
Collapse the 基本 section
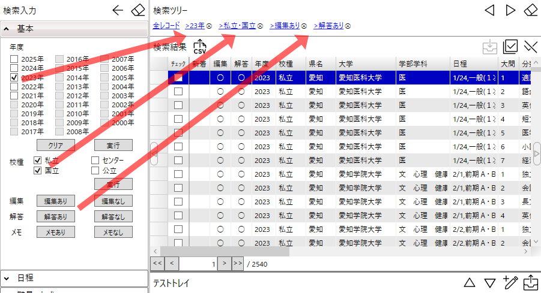pos(74,29)
